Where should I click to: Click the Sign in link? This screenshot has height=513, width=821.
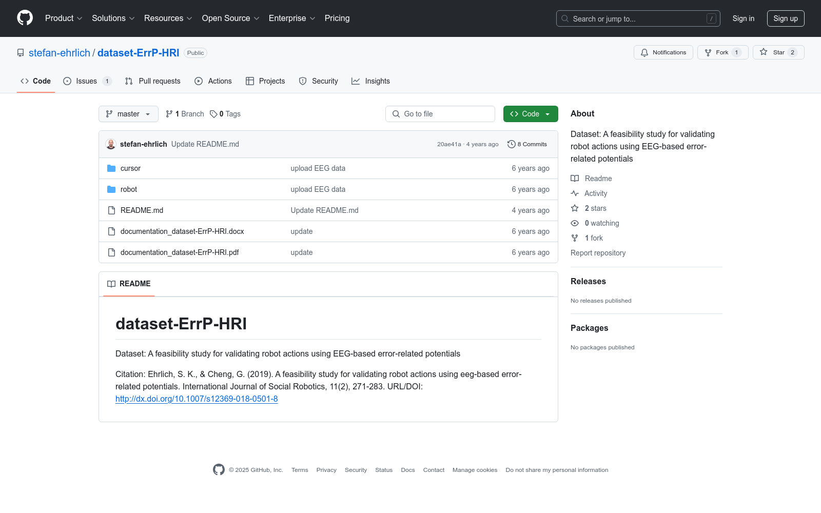coord(744,18)
